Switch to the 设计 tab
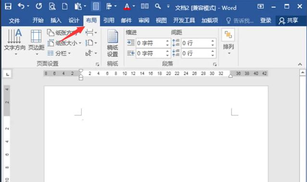 pyautogui.click(x=74, y=20)
